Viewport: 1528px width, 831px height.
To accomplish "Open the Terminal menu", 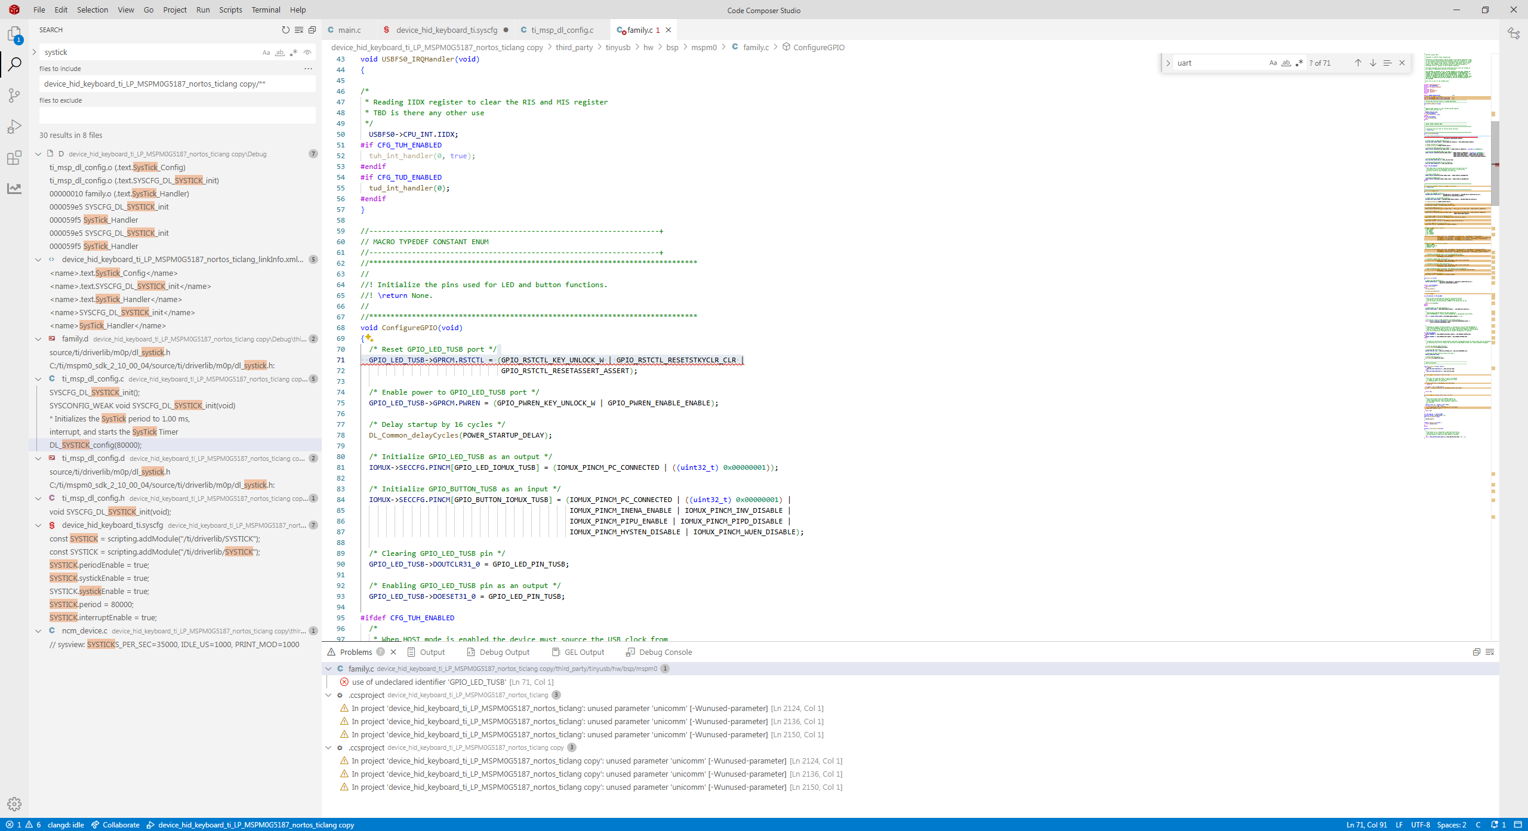I will pos(266,10).
